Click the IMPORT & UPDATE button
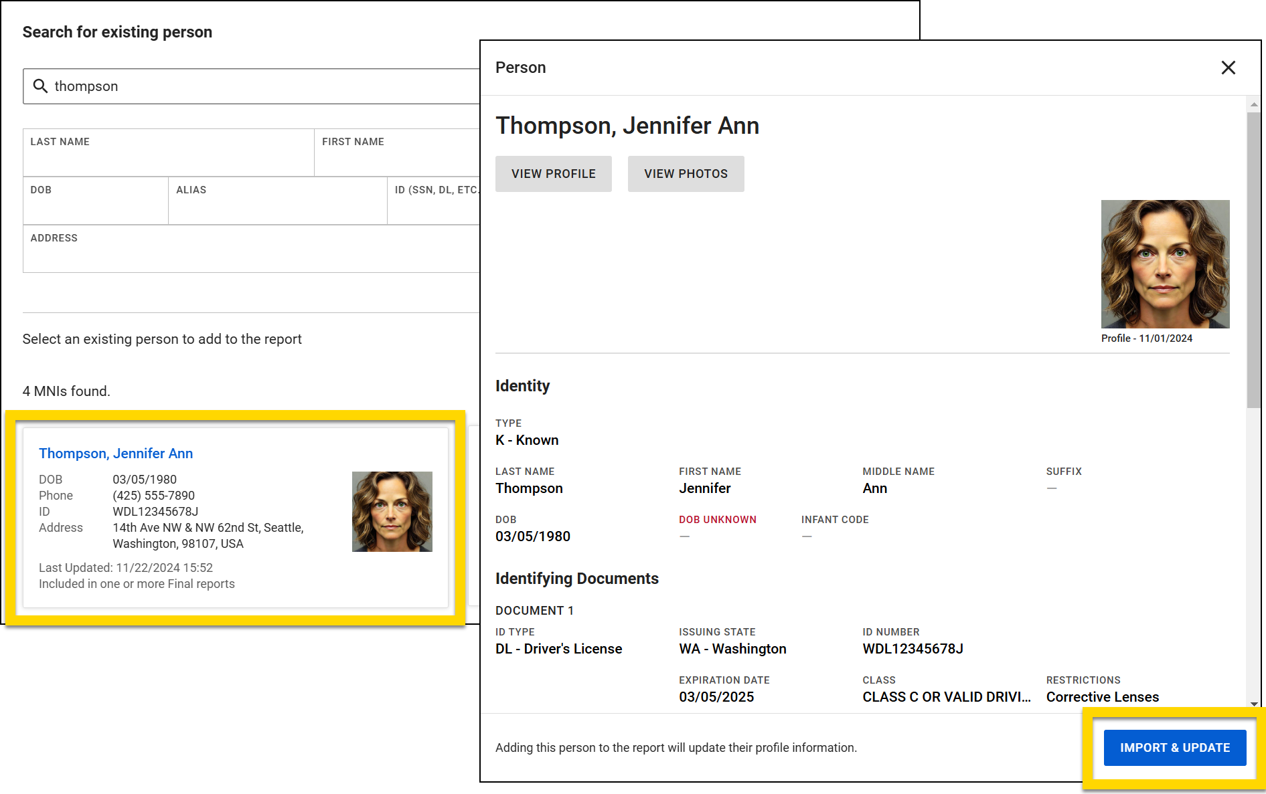 coord(1175,747)
